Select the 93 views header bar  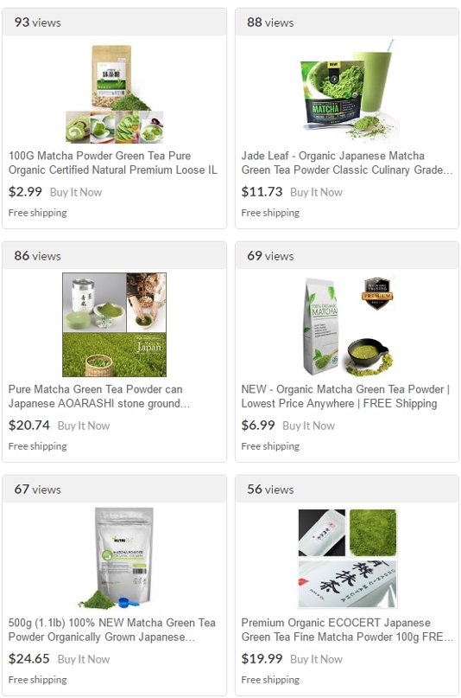click(x=115, y=22)
